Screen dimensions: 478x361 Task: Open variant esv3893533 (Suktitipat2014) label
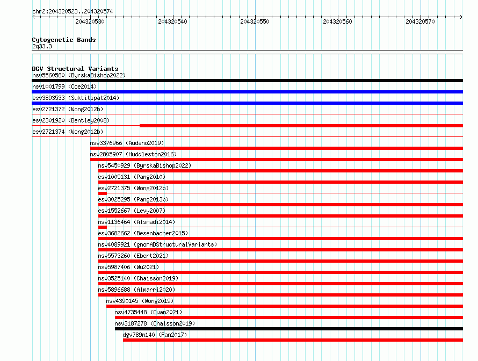(x=76, y=98)
